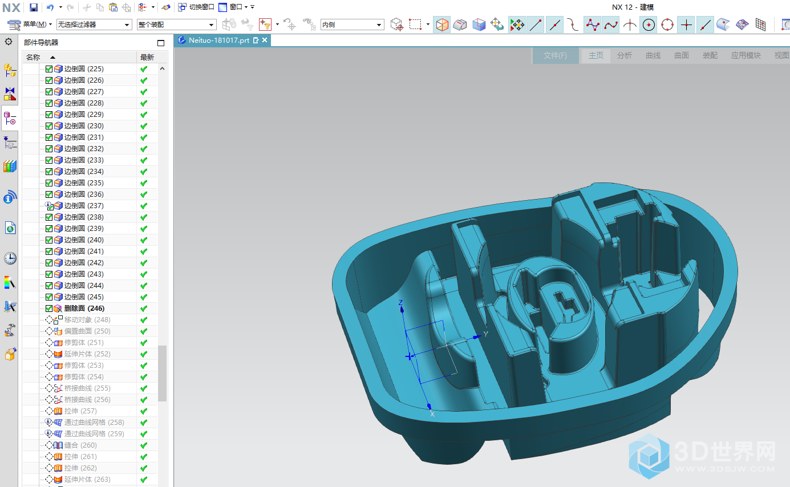This screenshot has width=790, height=487.
Task: Toggle the Control Point snap icon
Action: [572, 25]
